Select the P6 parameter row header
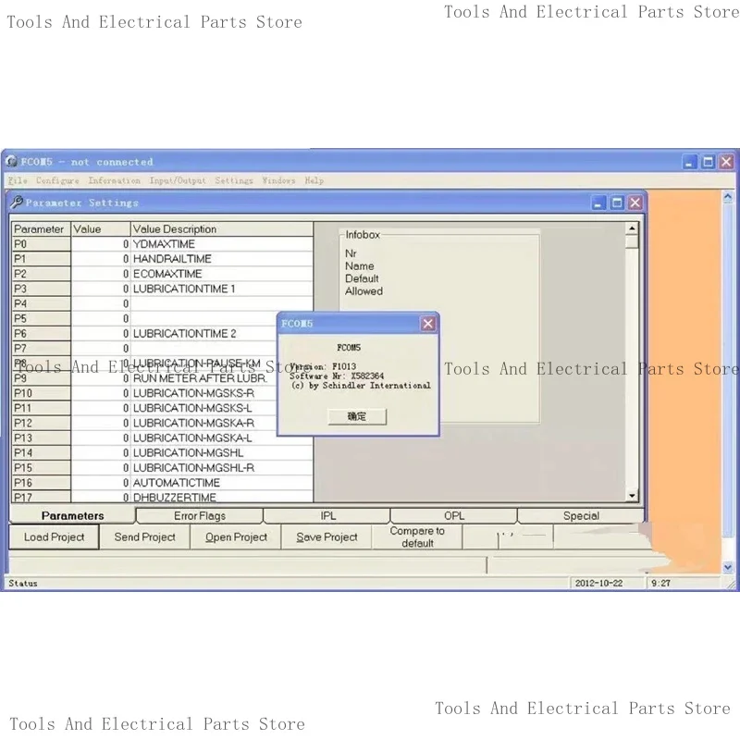740x740 pixels. 41,334
